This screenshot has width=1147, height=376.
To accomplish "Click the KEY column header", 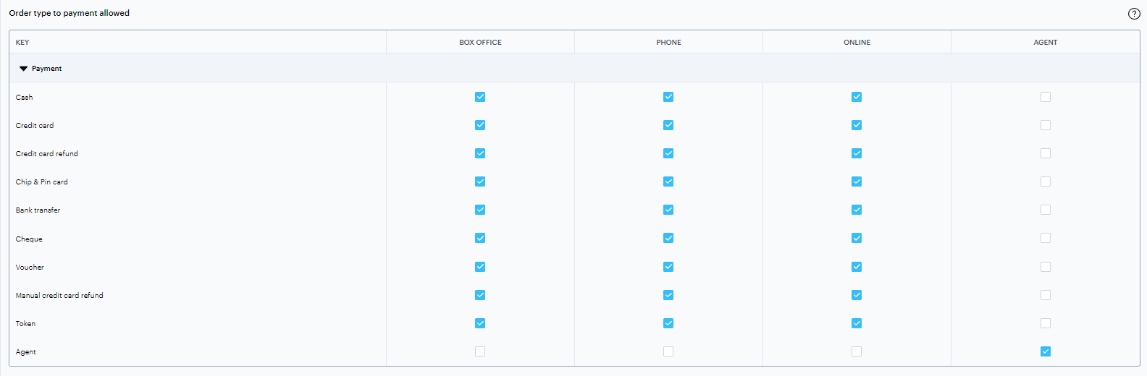I will pyautogui.click(x=22, y=43).
